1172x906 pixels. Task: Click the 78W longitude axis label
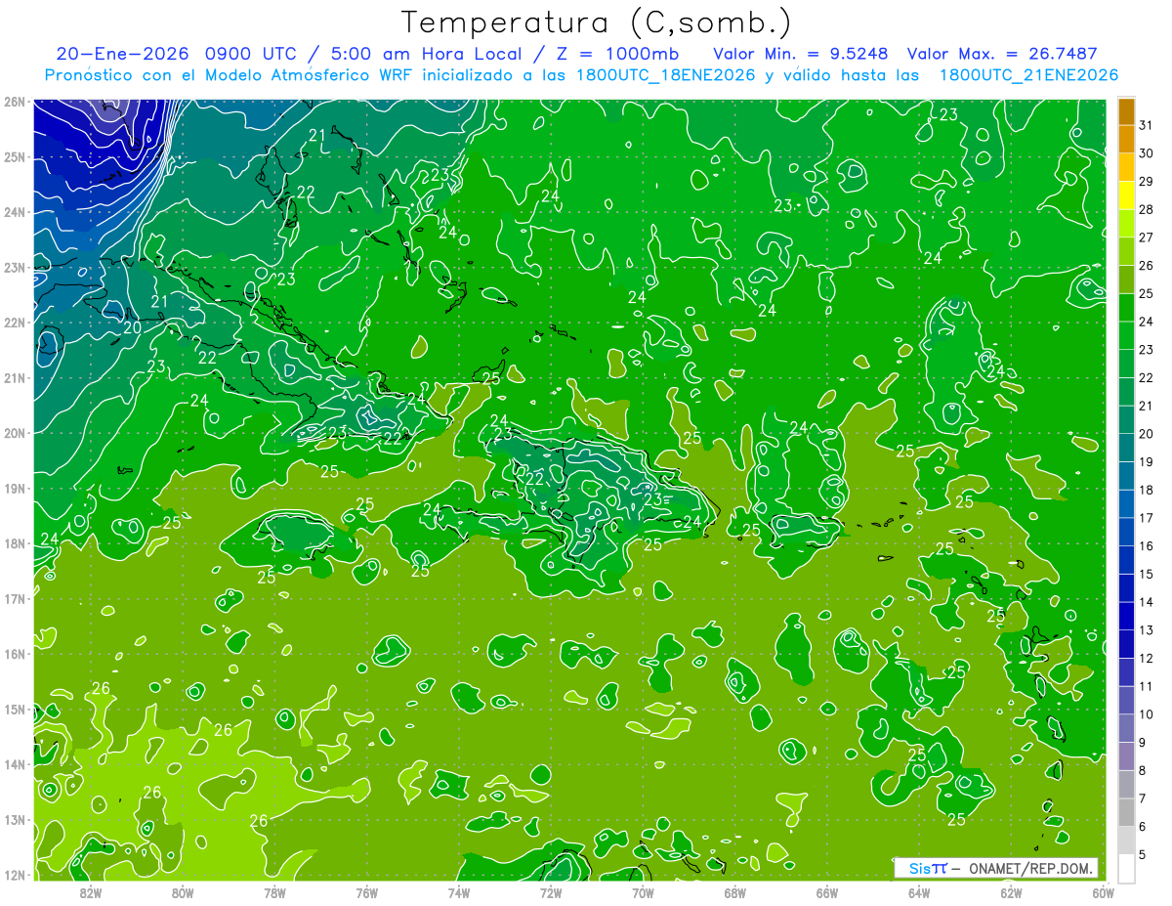(x=274, y=892)
